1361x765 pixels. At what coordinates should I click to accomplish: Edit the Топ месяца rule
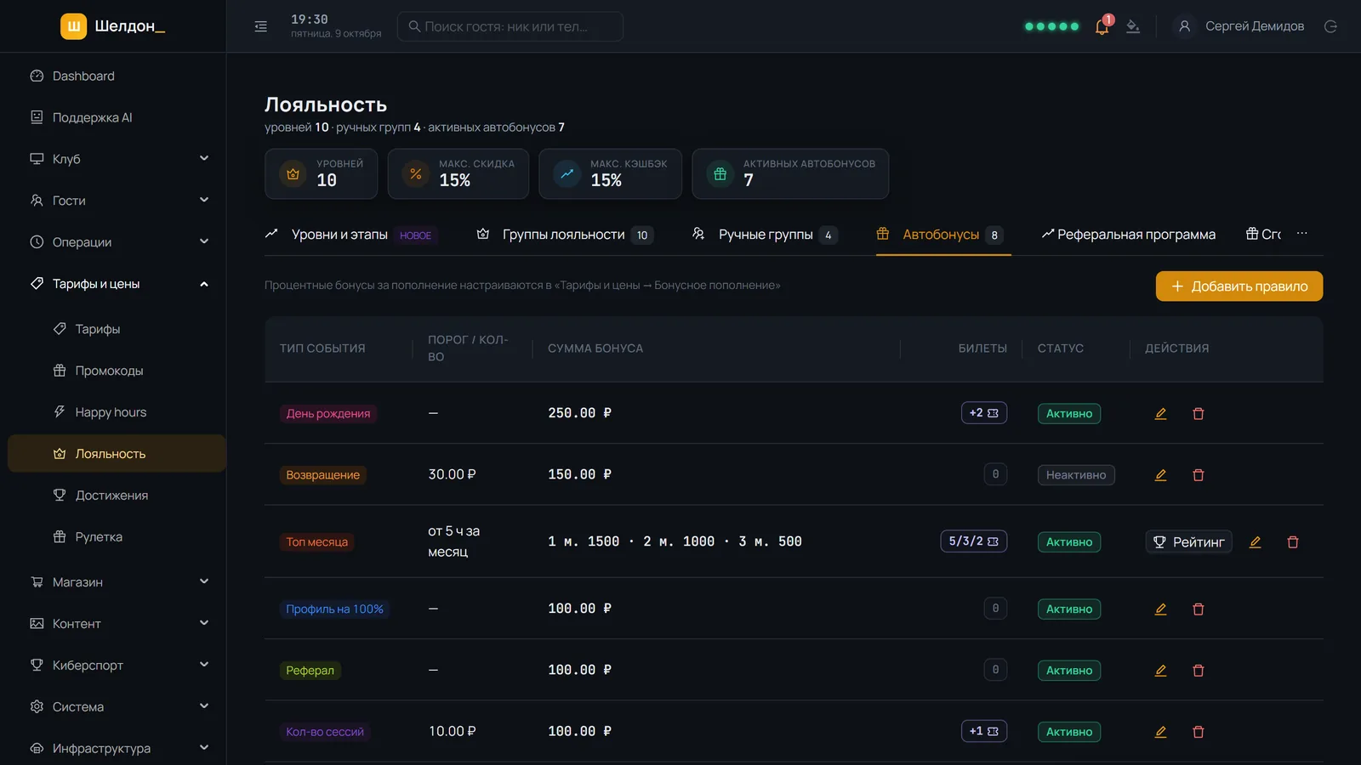1255,542
